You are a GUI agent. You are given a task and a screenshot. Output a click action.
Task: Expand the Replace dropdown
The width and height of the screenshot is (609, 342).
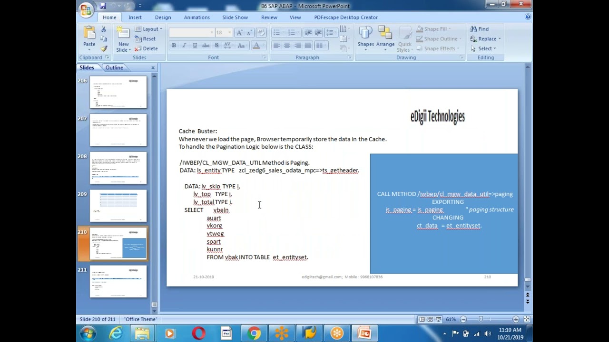click(x=486, y=39)
